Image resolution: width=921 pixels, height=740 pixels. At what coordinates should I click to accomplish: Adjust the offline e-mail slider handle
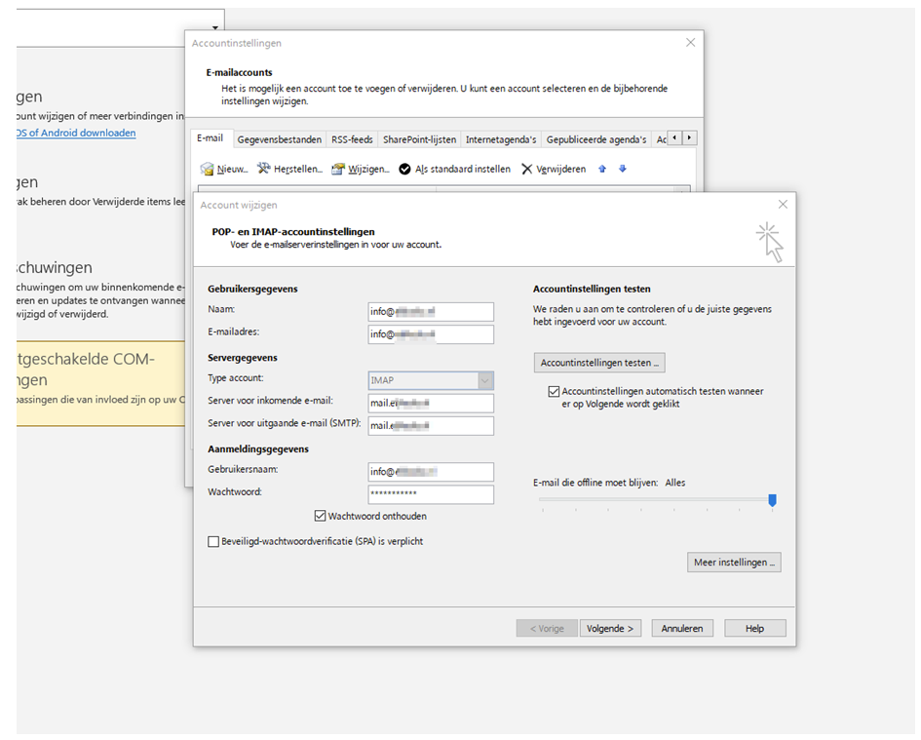pyautogui.click(x=772, y=500)
